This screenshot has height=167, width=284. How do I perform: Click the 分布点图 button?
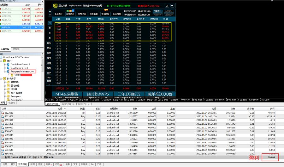pos(82,14)
